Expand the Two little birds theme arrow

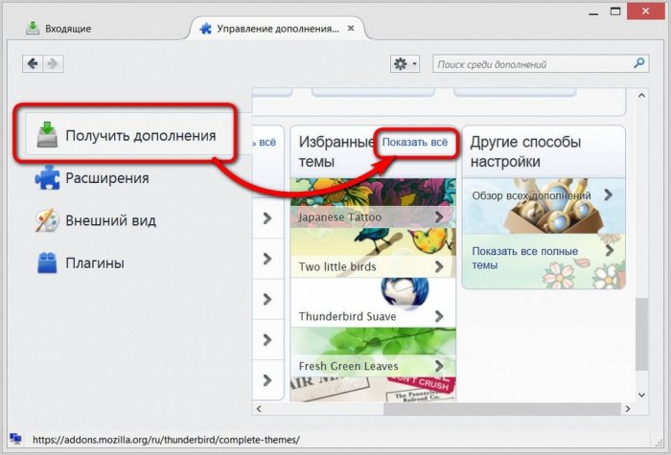[439, 266]
